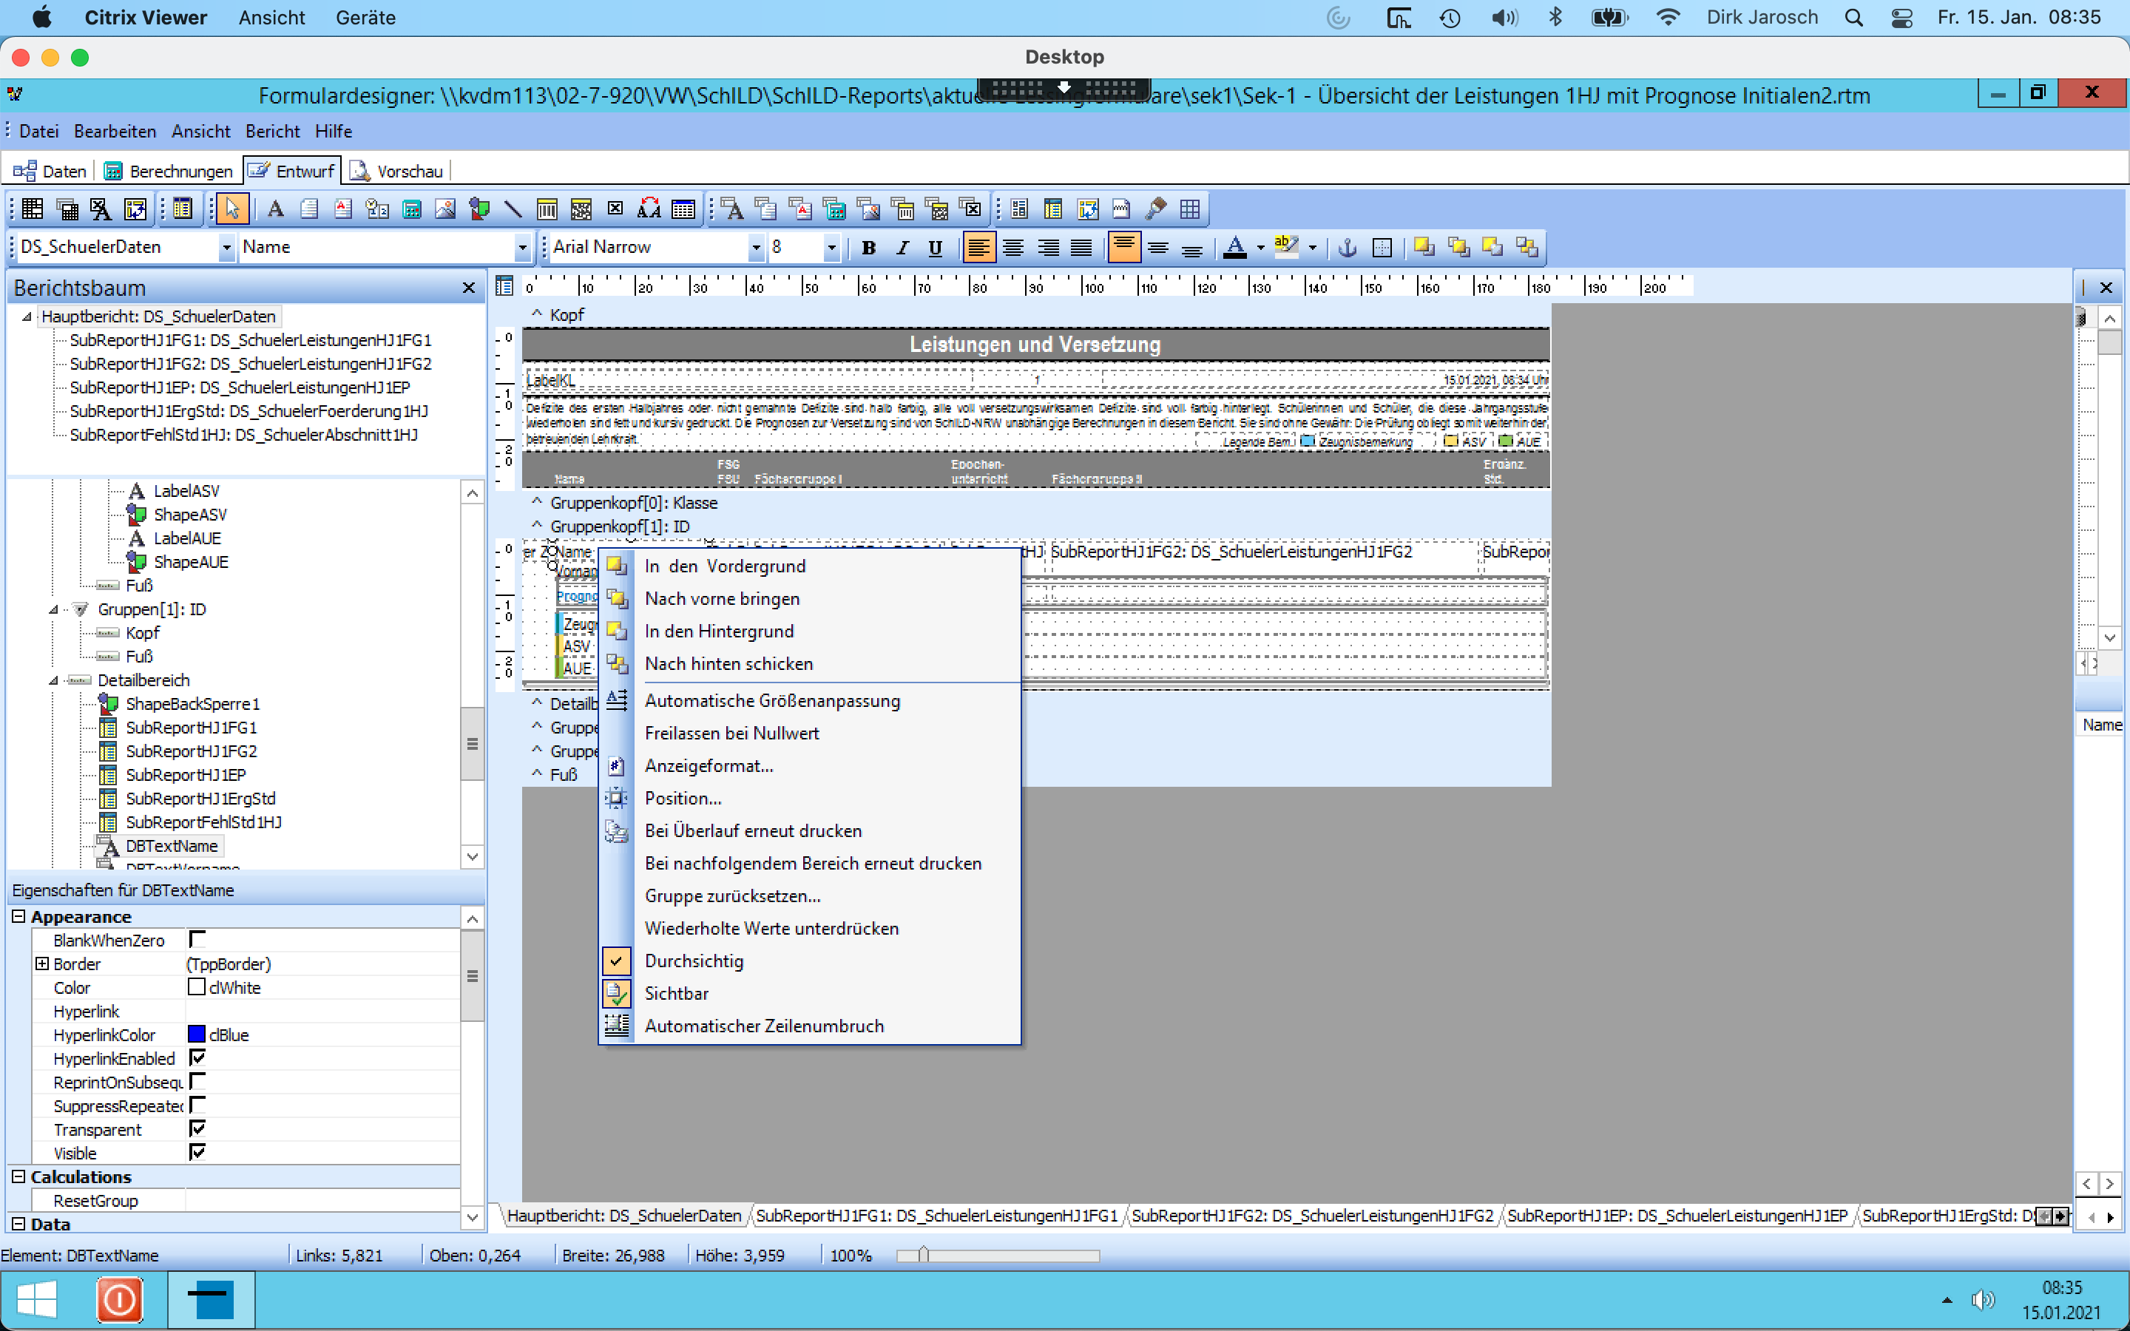Select the arrow pointer tool
The image size is (2130, 1331).
[x=232, y=209]
